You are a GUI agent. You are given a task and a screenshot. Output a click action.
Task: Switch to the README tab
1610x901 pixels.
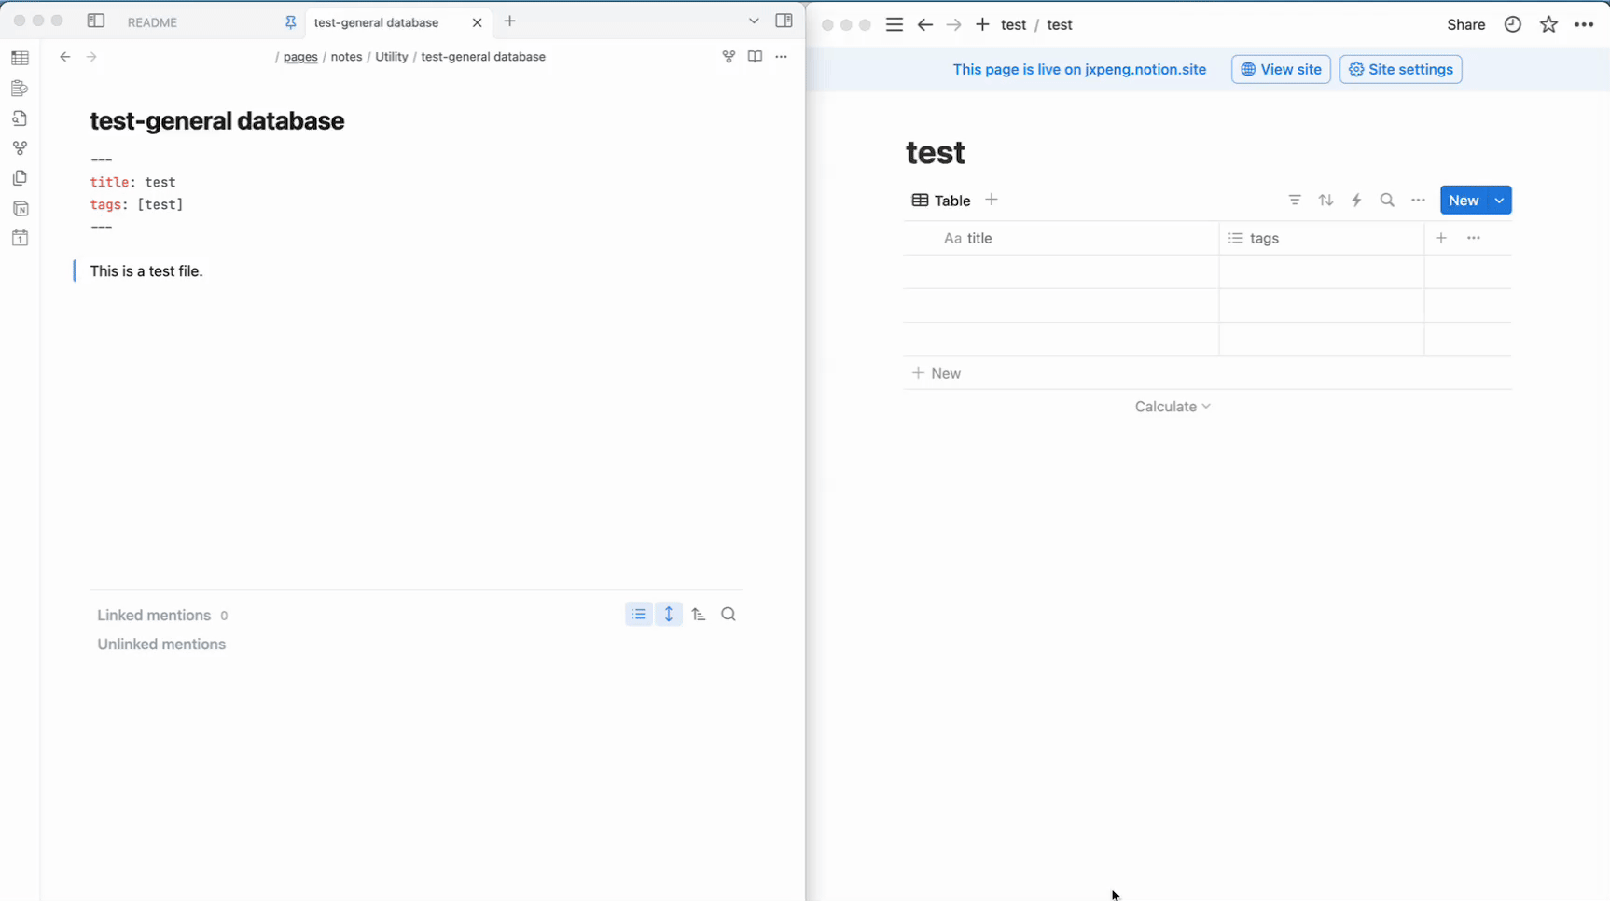pos(152,22)
